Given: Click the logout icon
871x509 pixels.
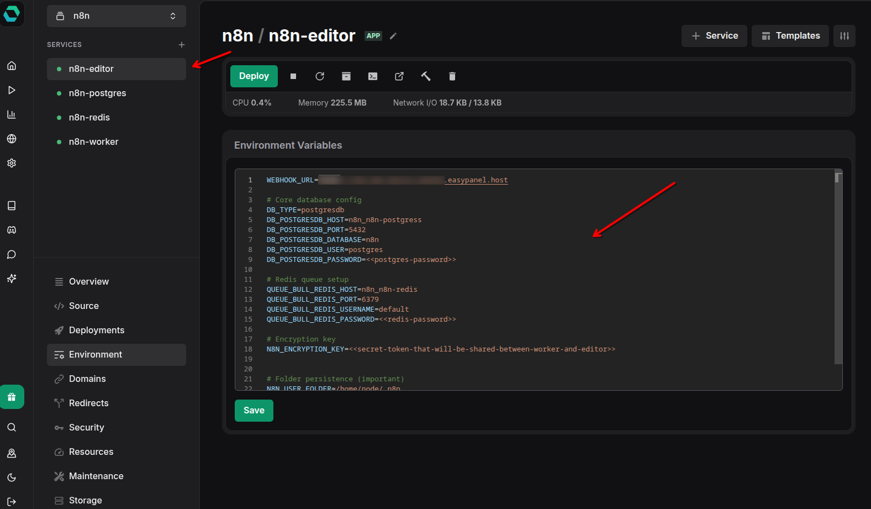Looking at the screenshot, I should click(12, 502).
